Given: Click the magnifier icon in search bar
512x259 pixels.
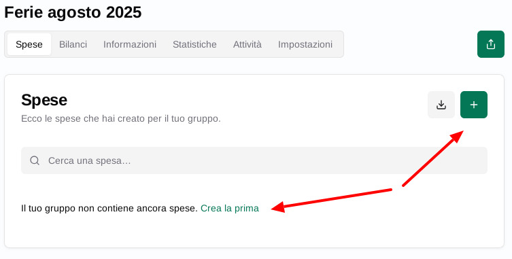Looking at the screenshot, I should coord(35,160).
